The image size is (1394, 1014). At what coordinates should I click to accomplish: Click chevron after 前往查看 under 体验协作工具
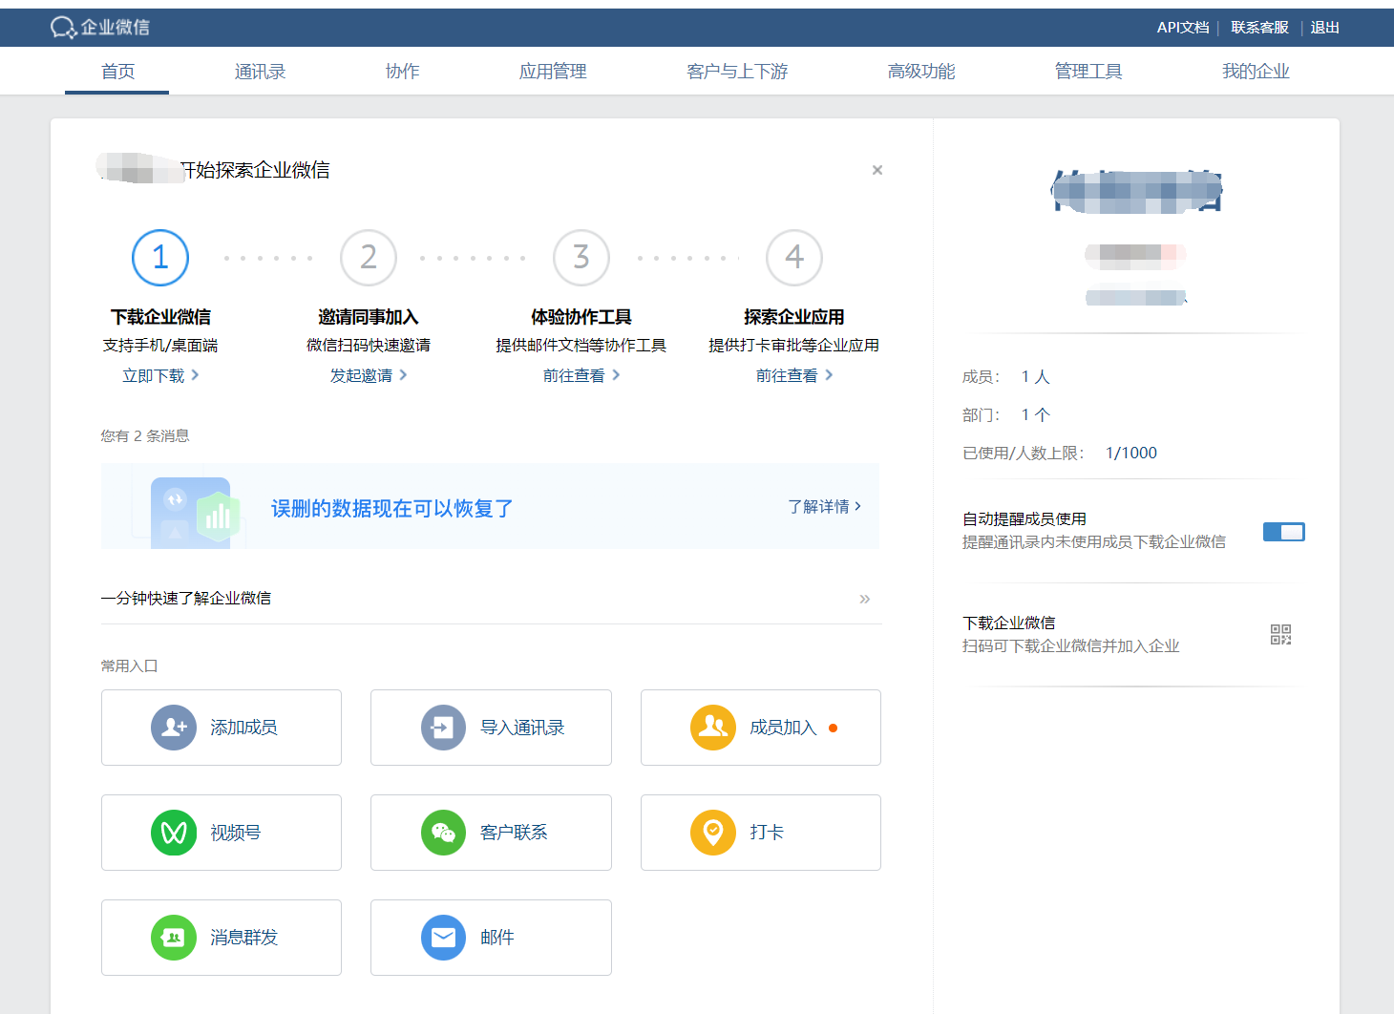point(616,375)
